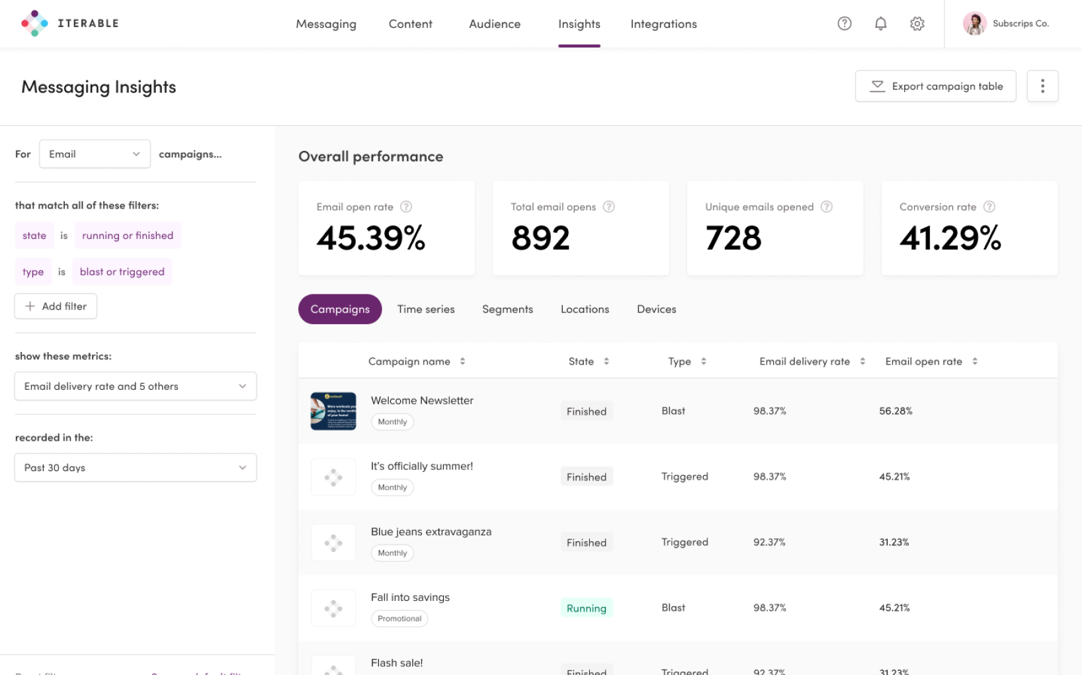Sort by State column arrows
Screen dimensions: 1082x675
point(606,361)
